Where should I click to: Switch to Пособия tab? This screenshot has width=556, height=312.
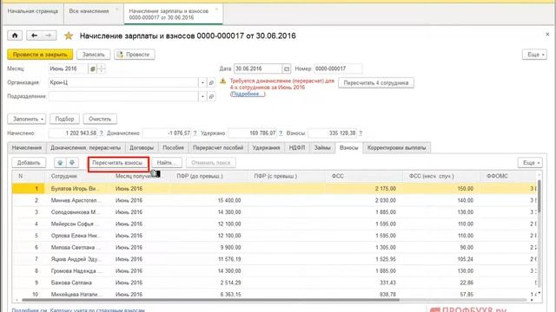click(x=173, y=147)
